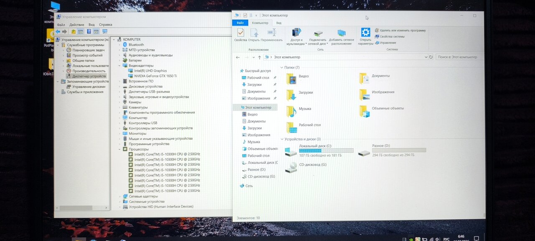Expand the 'Bluetooth' device category
This screenshot has width=535, height=241.
120,45
